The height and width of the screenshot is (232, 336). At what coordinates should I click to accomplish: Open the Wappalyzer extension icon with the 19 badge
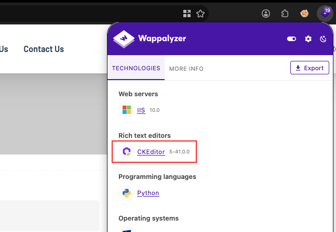325,14
